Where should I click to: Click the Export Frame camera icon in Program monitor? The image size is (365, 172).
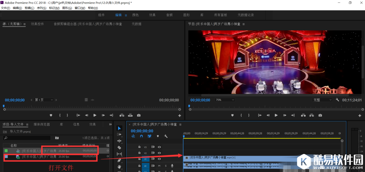tap(320, 115)
